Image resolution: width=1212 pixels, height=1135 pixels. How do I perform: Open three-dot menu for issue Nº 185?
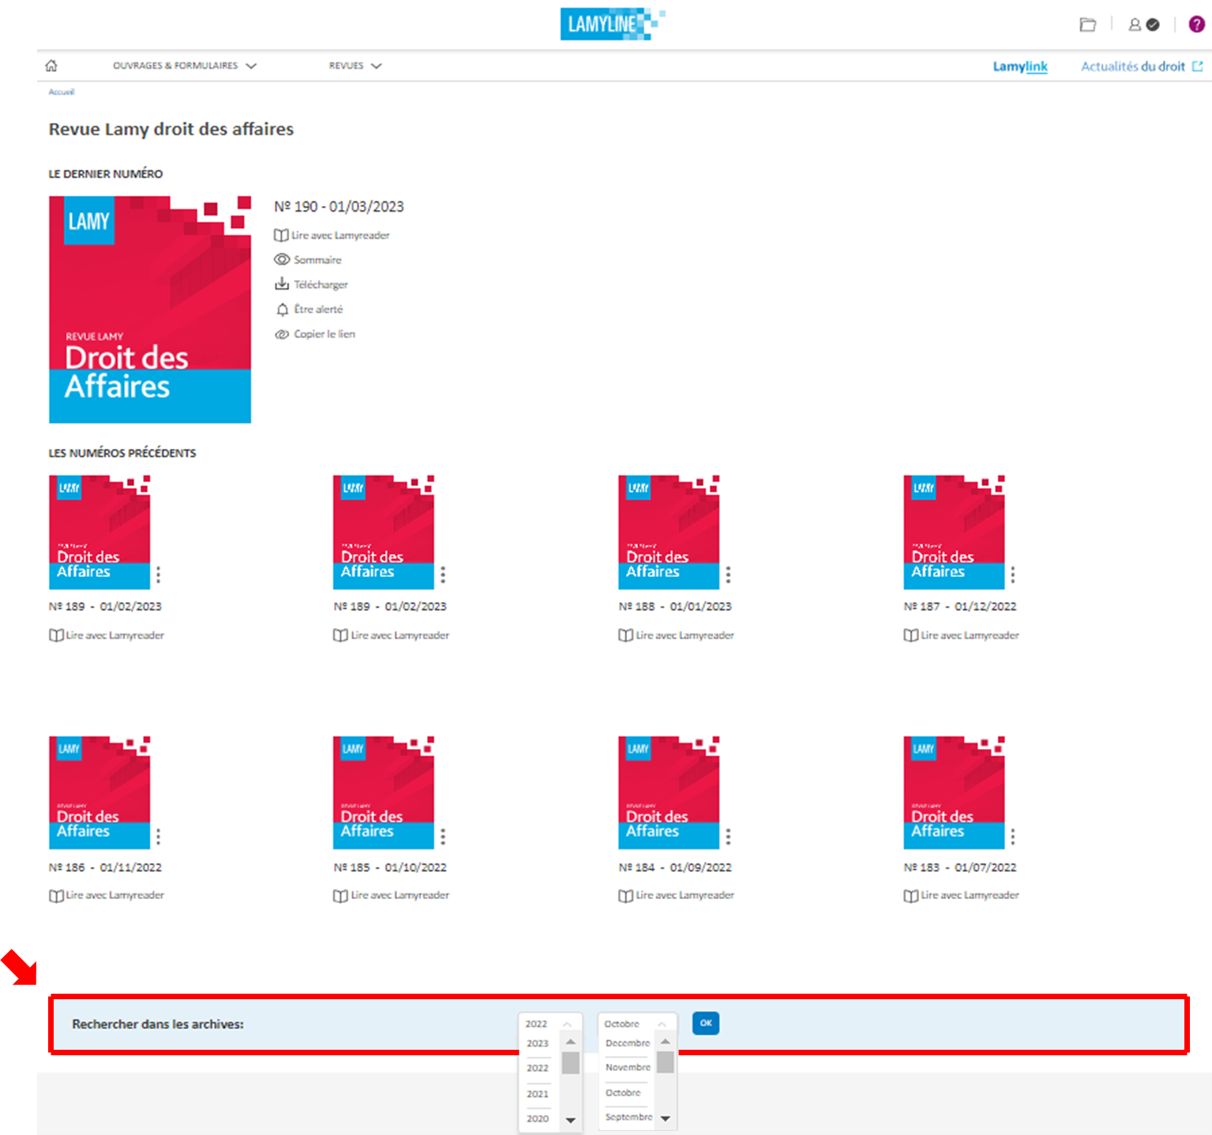click(443, 836)
